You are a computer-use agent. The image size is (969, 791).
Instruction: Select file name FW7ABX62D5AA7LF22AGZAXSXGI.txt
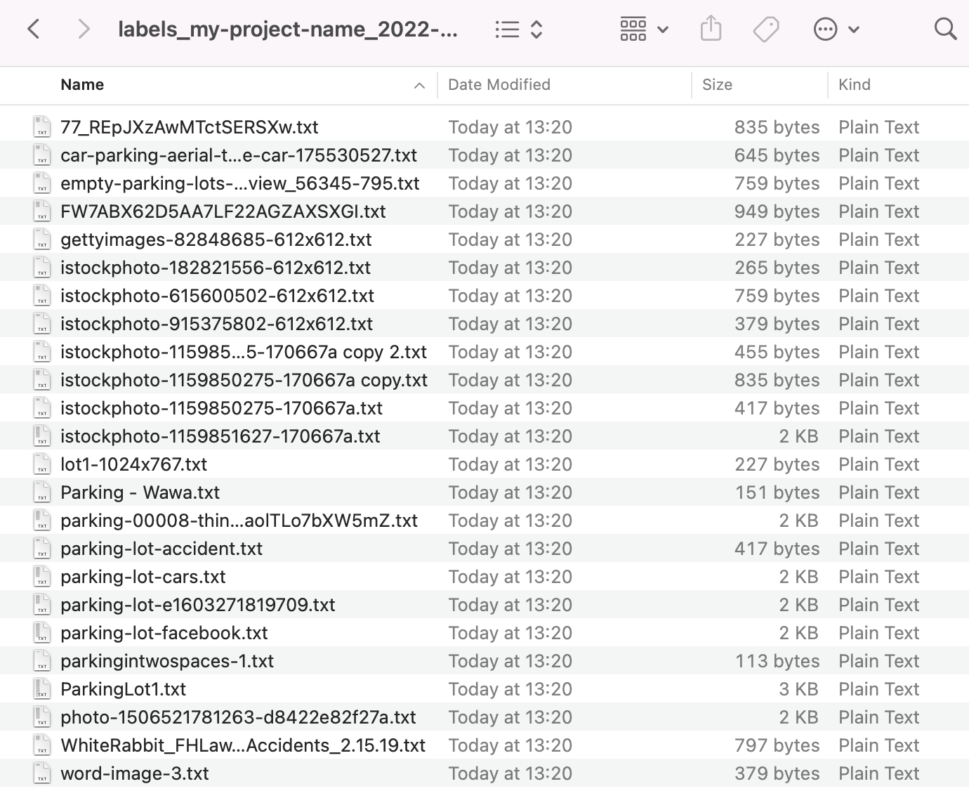pyautogui.click(x=223, y=211)
